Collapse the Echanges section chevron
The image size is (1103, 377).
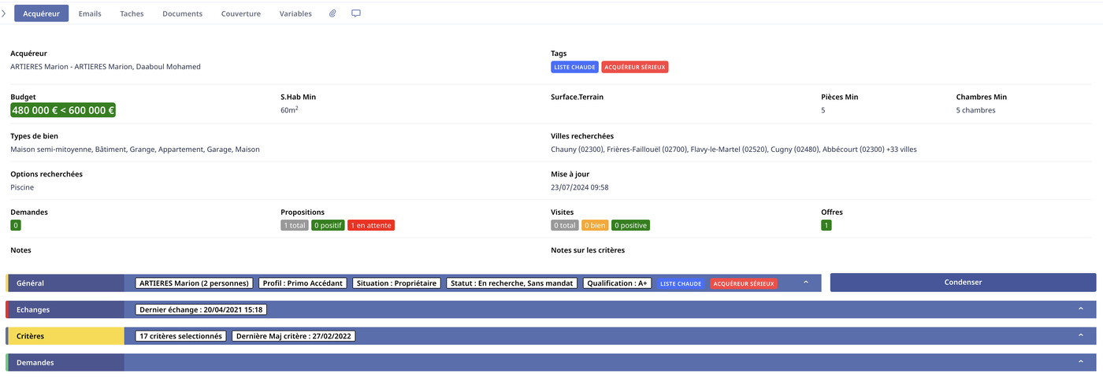tap(1081, 309)
